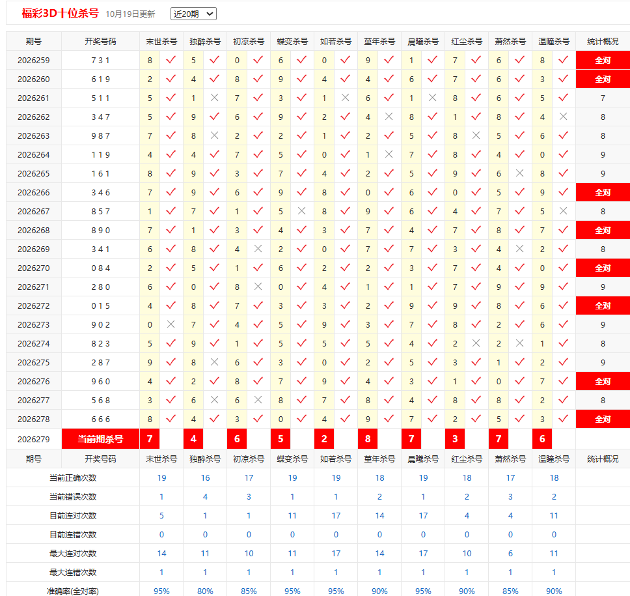Click the red 8 under 堇年杀号 in row 2026279
This screenshot has height=596, width=630.
[368, 439]
